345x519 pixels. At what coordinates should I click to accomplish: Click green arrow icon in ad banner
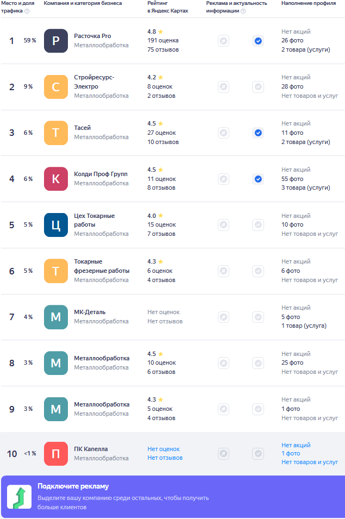pos(19,498)
